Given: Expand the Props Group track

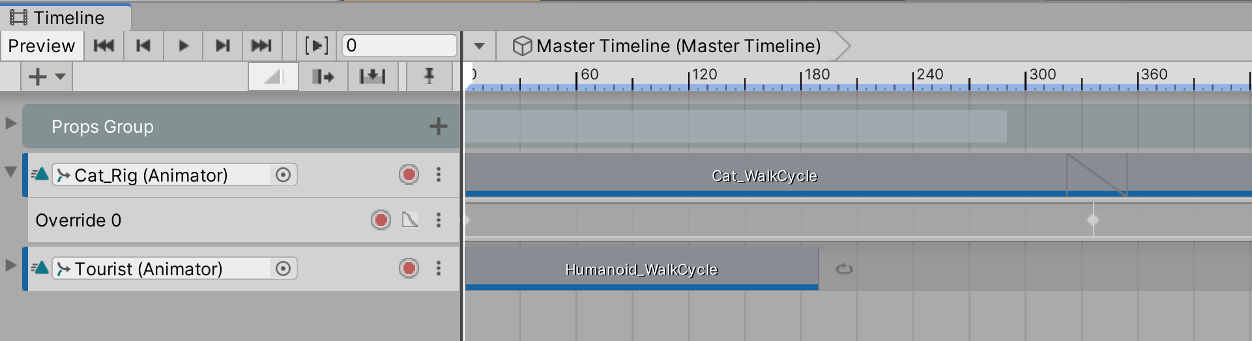Looking at the screenshot, I should click(x=10, y=123).
